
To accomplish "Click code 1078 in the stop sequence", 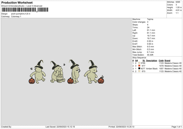I will [161, 66].
